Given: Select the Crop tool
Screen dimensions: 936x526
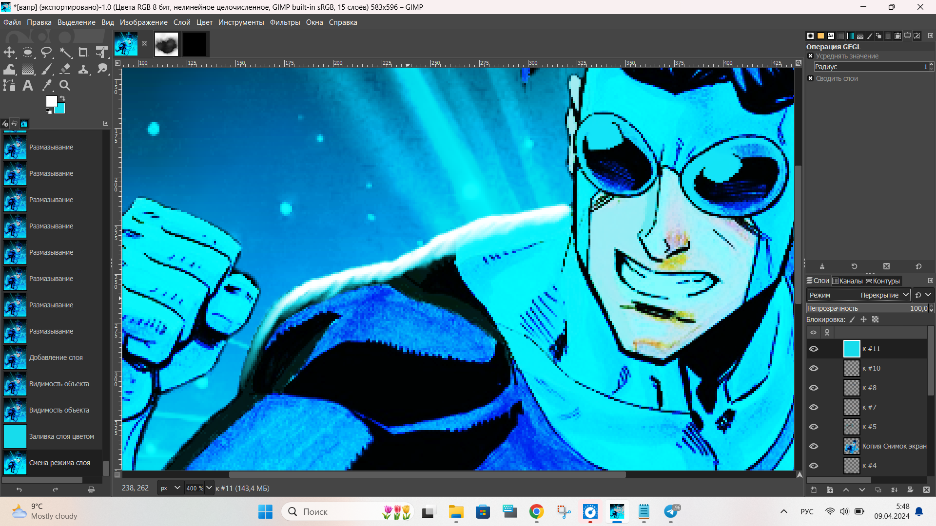Looking at the screenshot, I should 83,53.
